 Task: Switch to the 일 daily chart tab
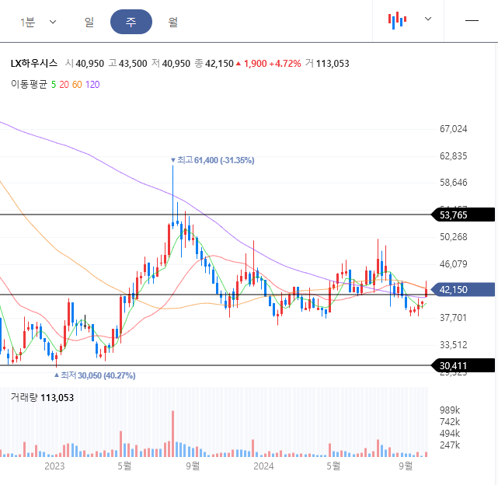[x=89, y=22]
